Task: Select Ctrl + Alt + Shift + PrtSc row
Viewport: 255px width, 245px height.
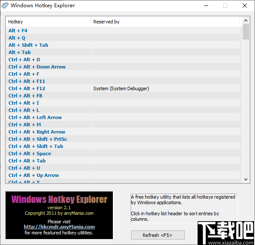Action: pos(124,139)
